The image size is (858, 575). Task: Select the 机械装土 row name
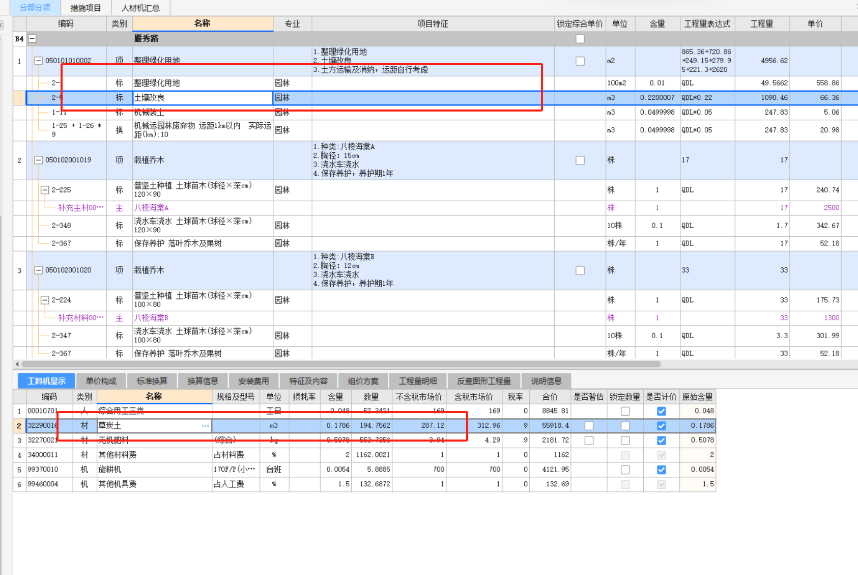[x=149, y=113]
